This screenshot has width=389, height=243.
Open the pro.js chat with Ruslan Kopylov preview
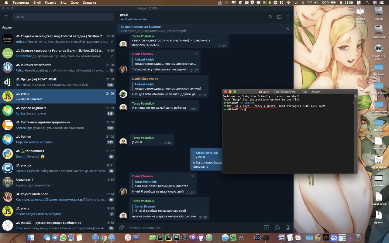tap(58, 211)
